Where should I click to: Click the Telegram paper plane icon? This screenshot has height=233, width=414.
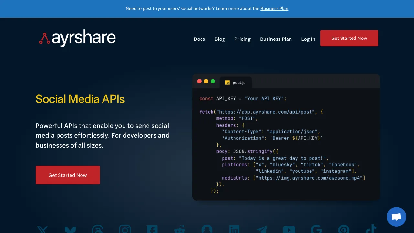pyautogui.click(x=262, y=229)
